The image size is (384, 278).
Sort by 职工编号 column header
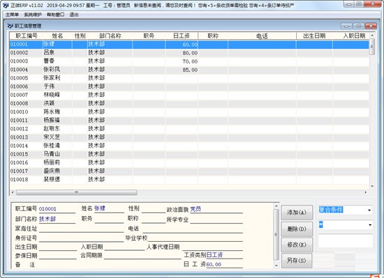click(27, 36)
